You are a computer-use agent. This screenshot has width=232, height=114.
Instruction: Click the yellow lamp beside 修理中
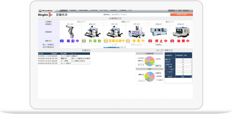click(x=128, y=41)
